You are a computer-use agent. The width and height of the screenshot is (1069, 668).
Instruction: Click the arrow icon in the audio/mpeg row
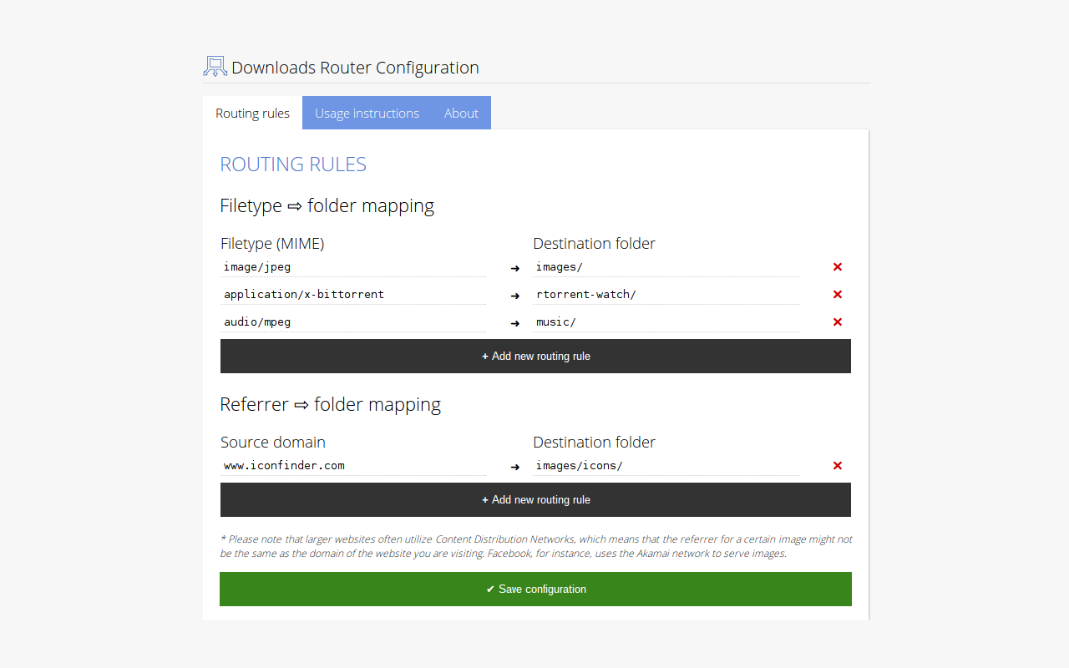point(514,323)
